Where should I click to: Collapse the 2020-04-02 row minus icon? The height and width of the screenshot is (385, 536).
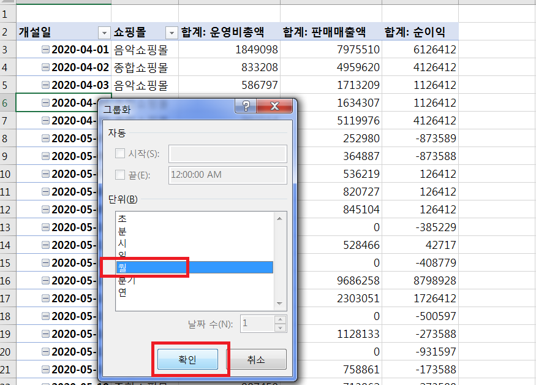pos(45,67)
